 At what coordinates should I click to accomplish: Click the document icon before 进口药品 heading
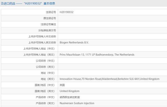click(x=2, y=3)
